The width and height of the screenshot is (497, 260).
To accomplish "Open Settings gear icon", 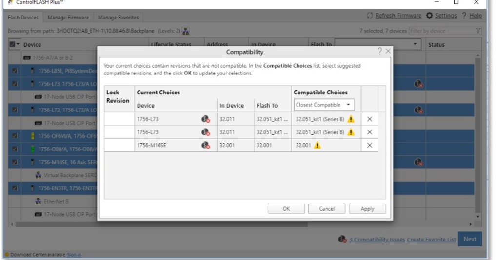I will pyautogui.click(x=429, y=16).
